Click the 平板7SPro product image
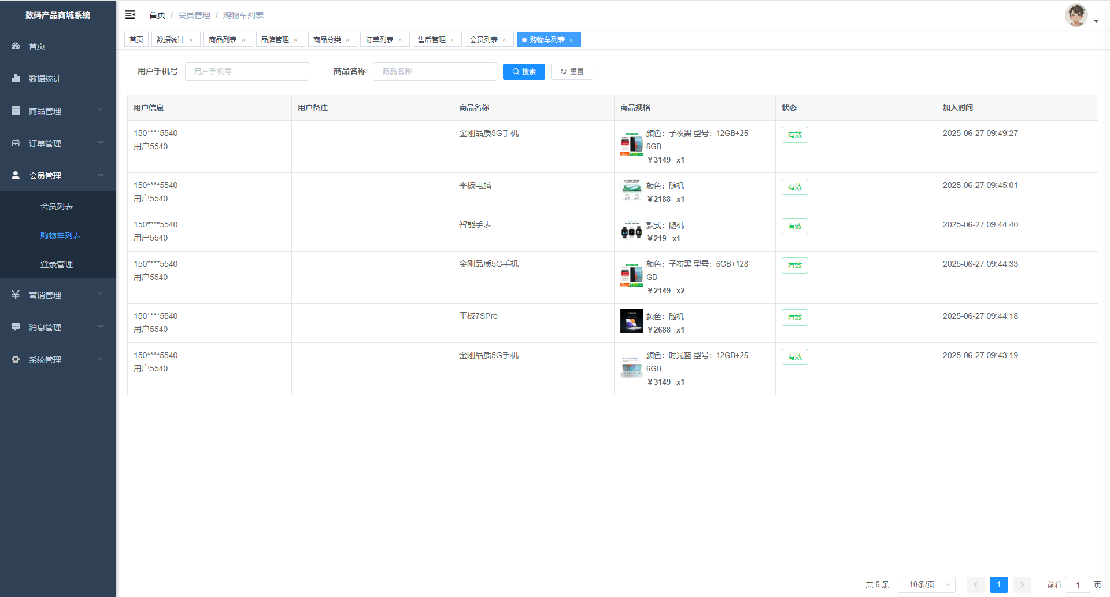 coord(631,321)
